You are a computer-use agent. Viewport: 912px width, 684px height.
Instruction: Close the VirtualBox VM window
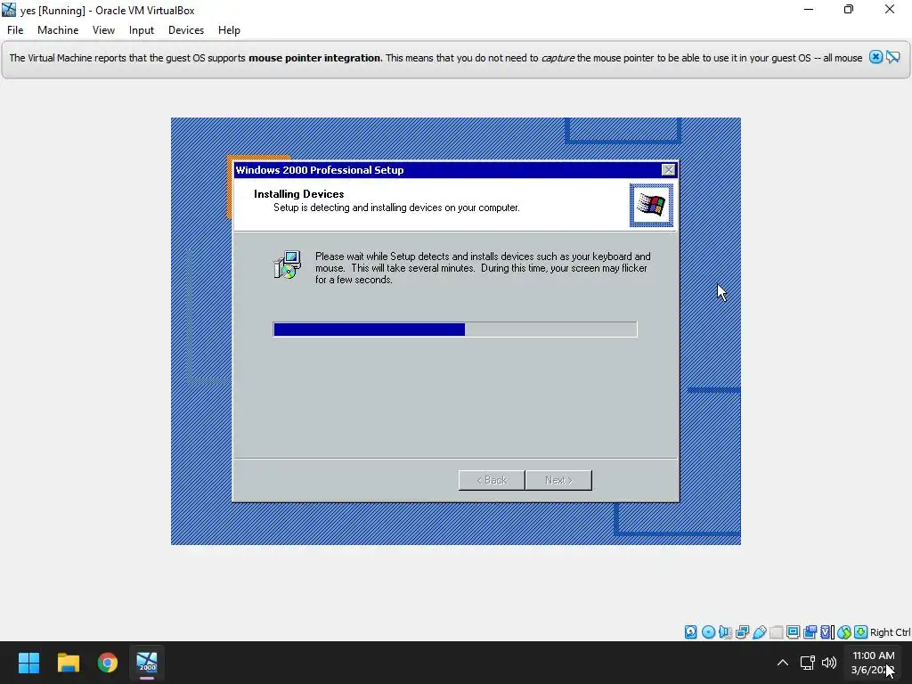click(x=890, y=9)
